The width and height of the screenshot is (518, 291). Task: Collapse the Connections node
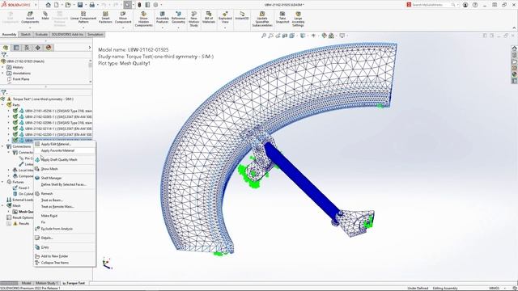[3, 146]
